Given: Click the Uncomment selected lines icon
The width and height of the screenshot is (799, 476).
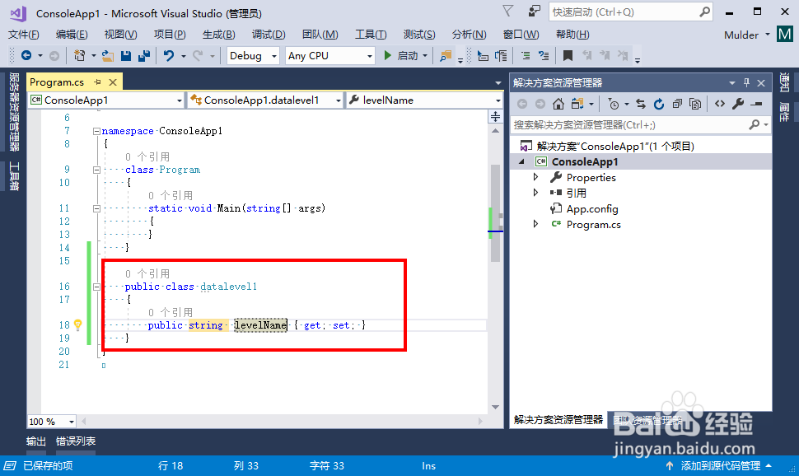Looking at the screenshot, I should tap(544, 55).
